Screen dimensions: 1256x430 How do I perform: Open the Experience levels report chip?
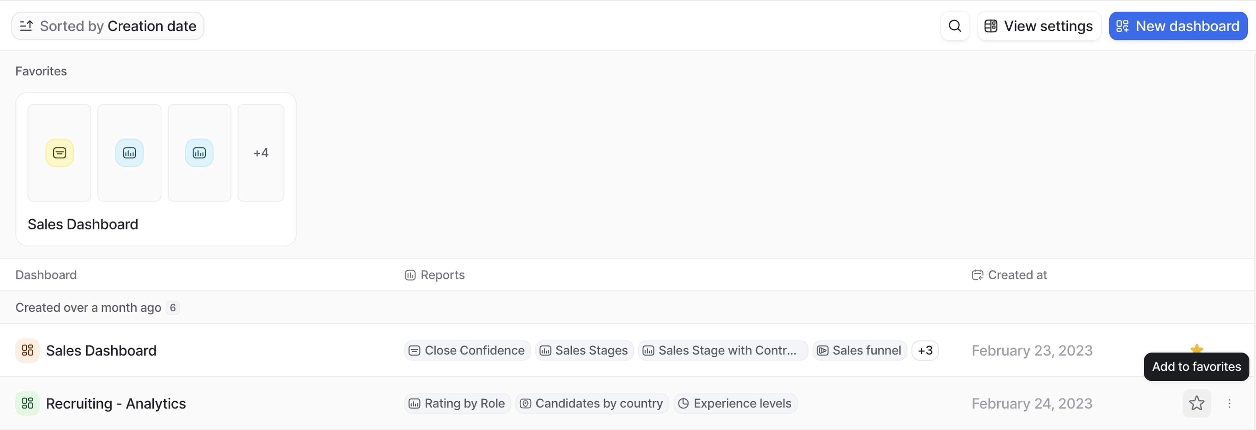pos(735,404)
